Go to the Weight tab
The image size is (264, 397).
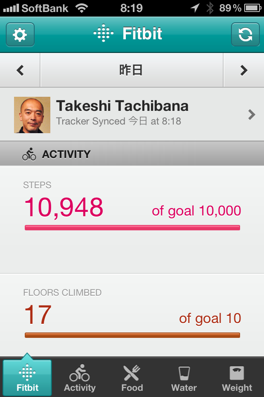(237, 378)
